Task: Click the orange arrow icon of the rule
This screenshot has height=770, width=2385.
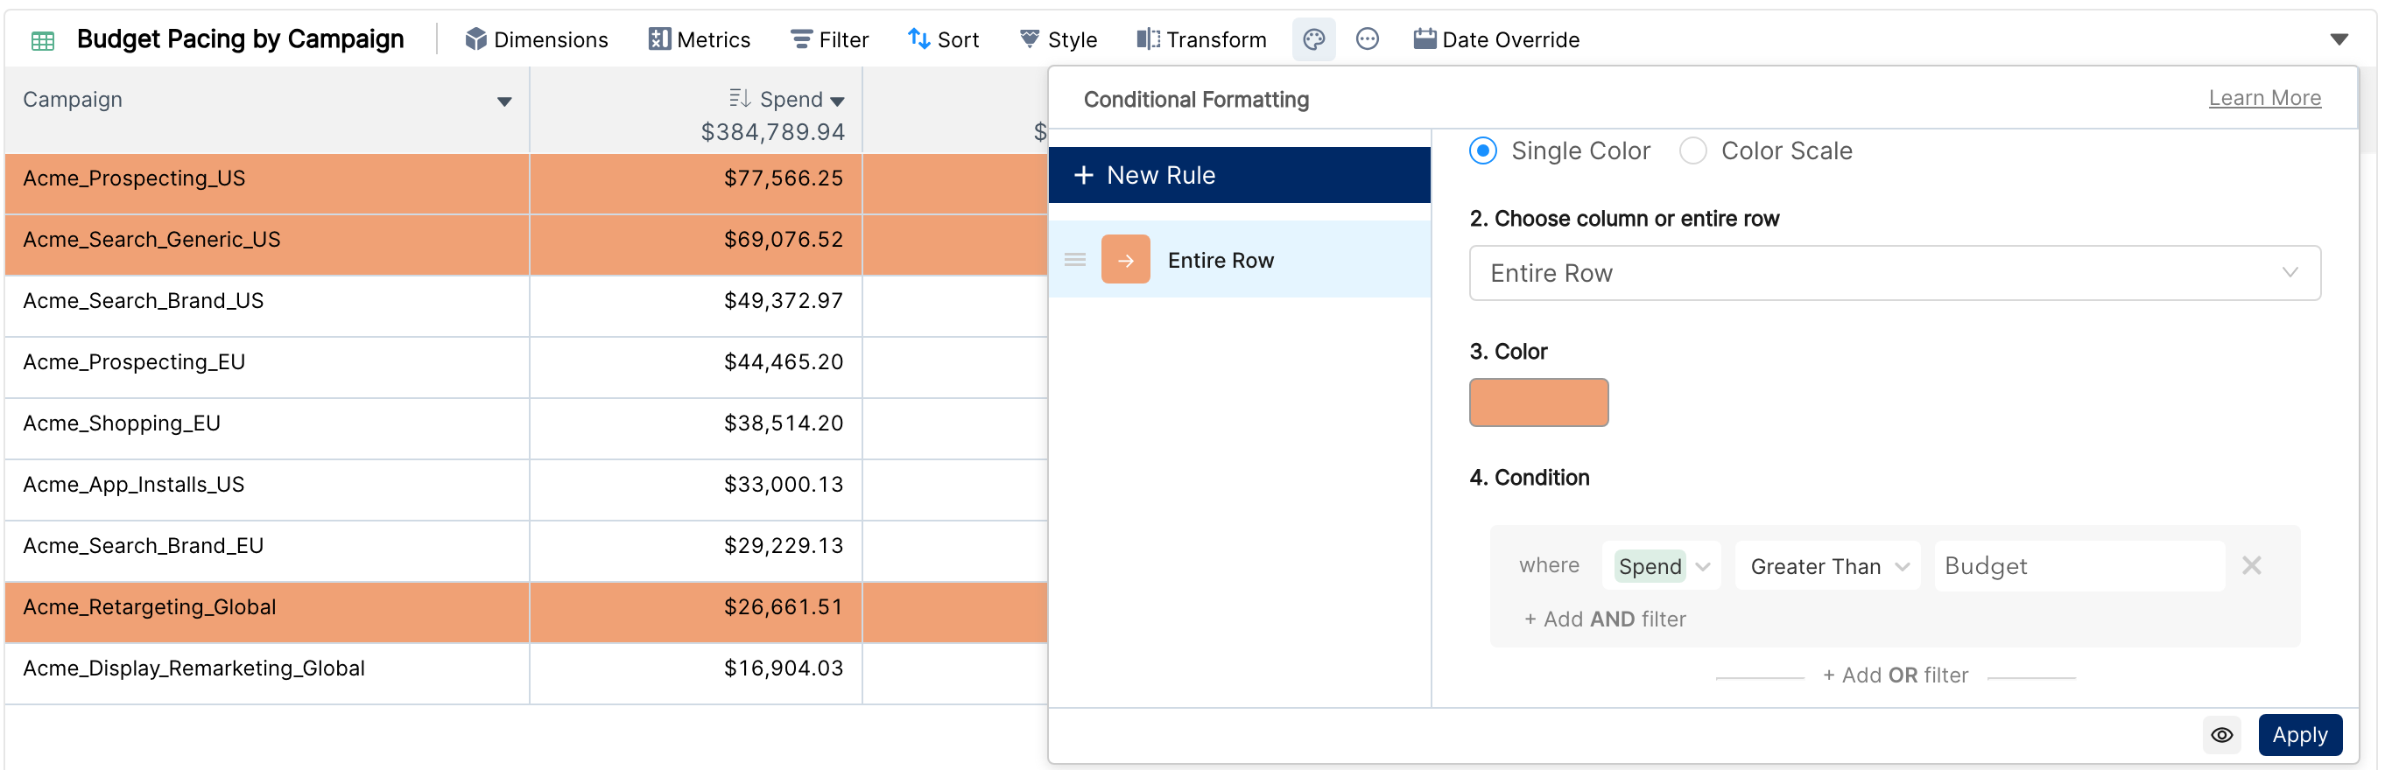Action: (1125, 260)
